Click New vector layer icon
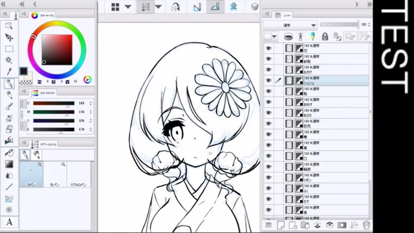The width and height of the screenshot is (414, 233). [x=293, y=225]
